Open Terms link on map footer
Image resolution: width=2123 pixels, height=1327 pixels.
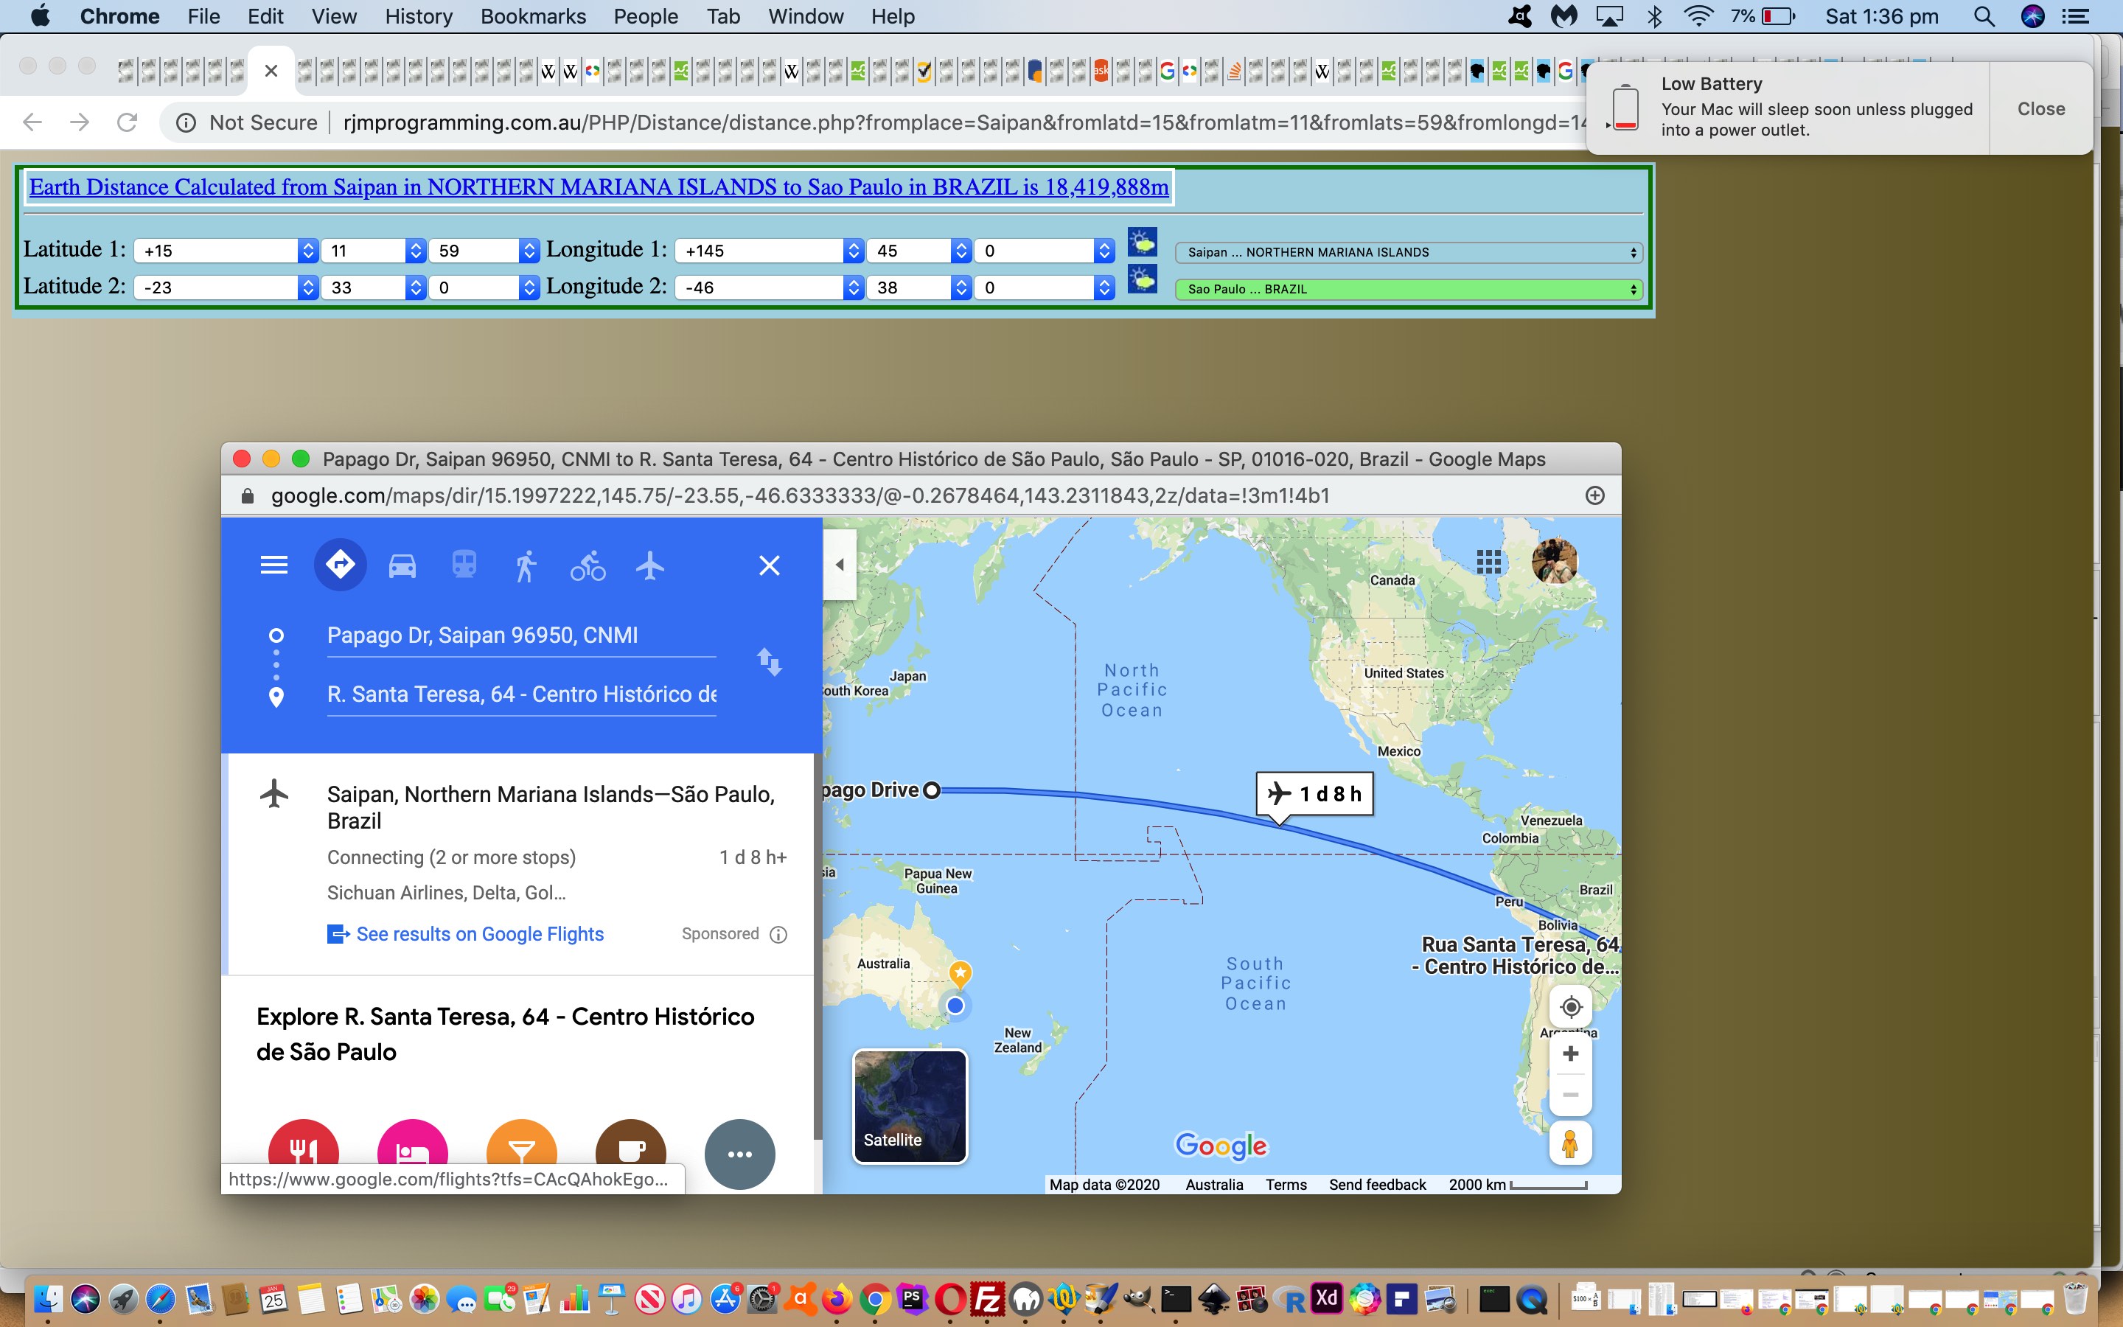[x=1286, y=1185]
